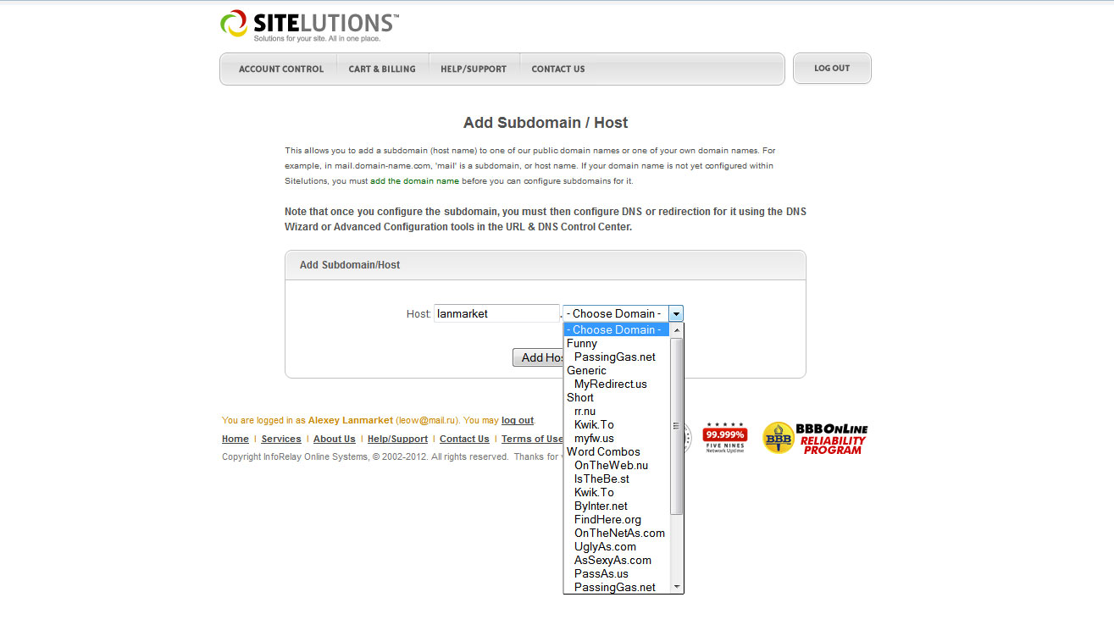This screenshot has width=1114, height=625.
Task: Click the Choose Domain dropdown arrow
Action: 675,313
